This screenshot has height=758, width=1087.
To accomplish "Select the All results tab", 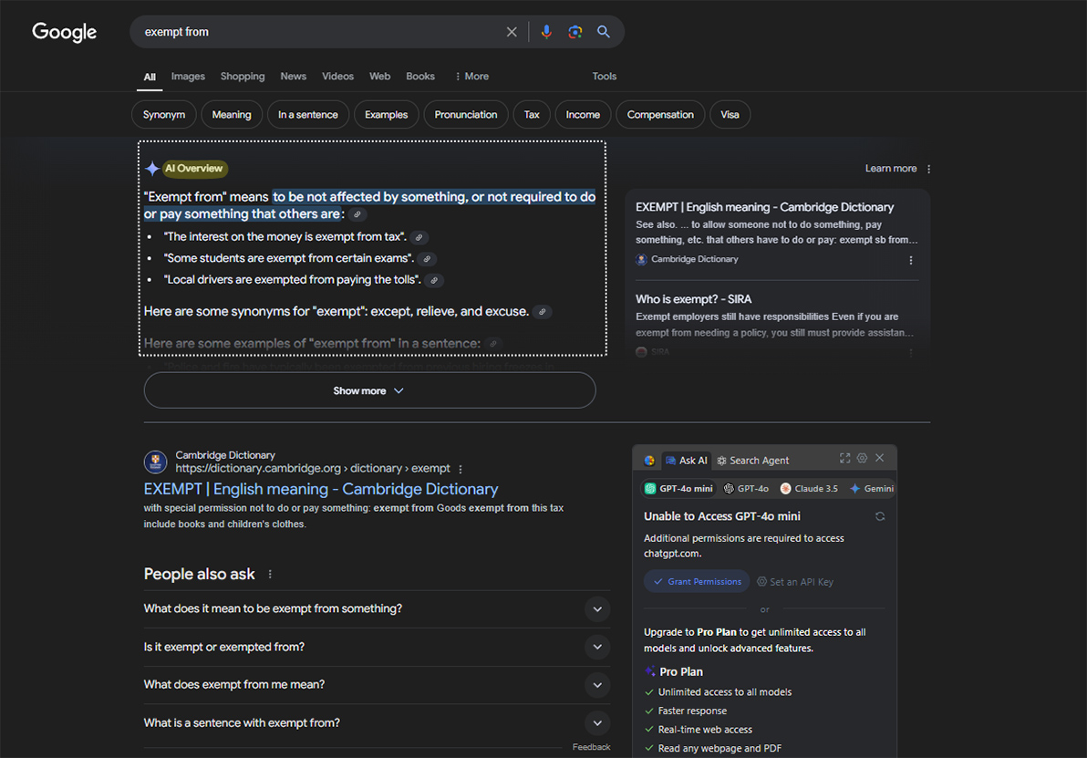I will (x=150, y=77).
